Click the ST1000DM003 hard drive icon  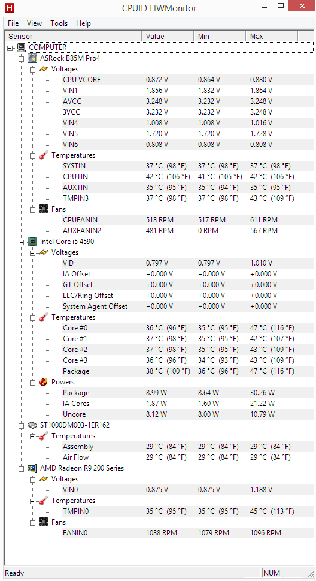coord(32,425)
